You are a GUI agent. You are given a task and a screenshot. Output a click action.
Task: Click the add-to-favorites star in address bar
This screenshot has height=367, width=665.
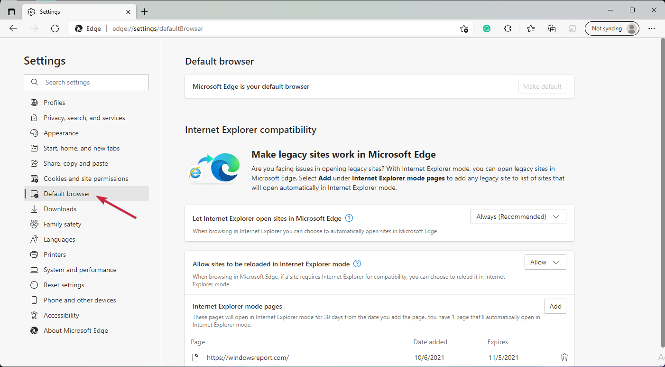(x=464, y=28)
